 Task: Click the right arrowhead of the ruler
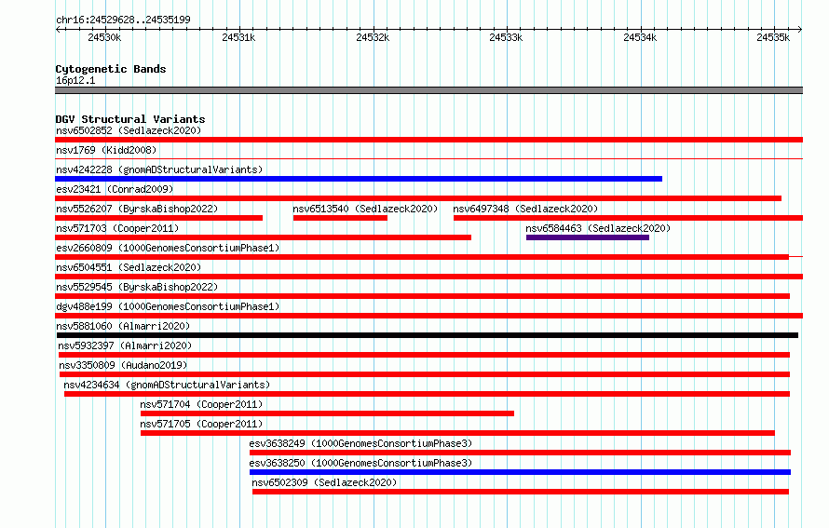coord(800,29)
